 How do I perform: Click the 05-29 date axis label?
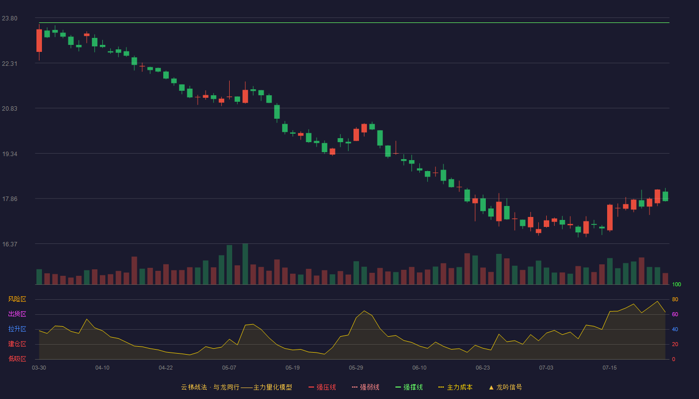point(356,368)
